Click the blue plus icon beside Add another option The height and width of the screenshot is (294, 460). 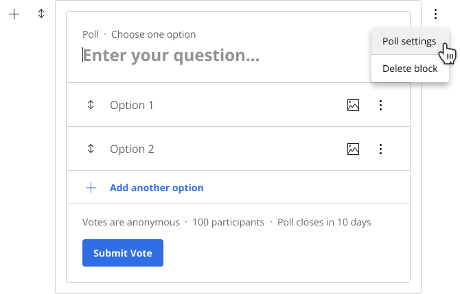pos(91,188)
